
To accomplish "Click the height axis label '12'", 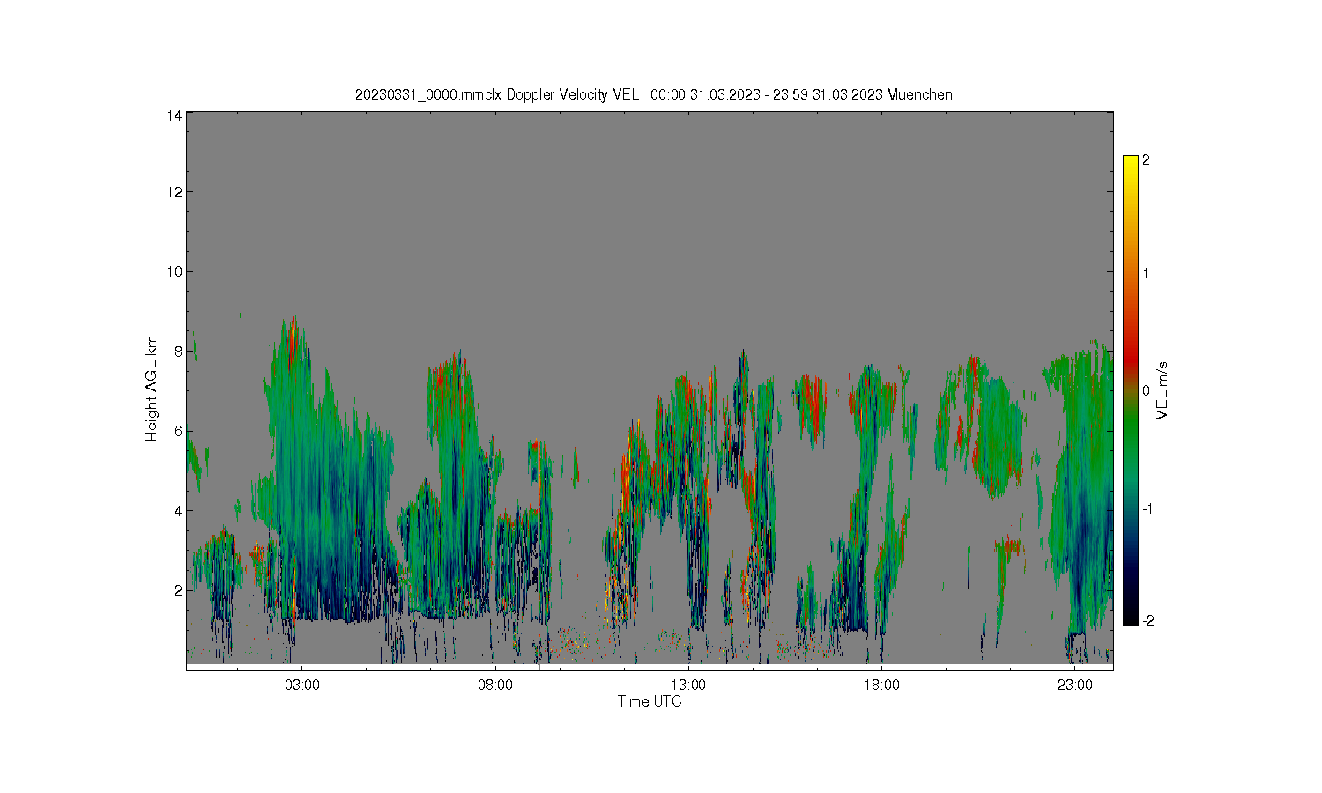I will 175,192.
